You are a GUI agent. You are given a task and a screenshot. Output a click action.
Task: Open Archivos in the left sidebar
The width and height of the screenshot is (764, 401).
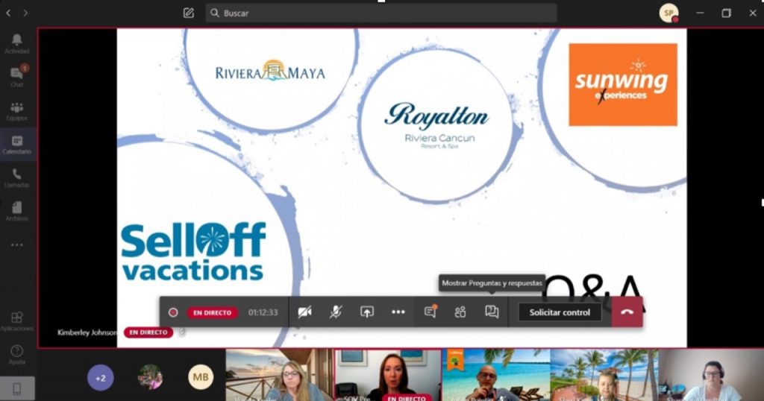click(16, 211)
